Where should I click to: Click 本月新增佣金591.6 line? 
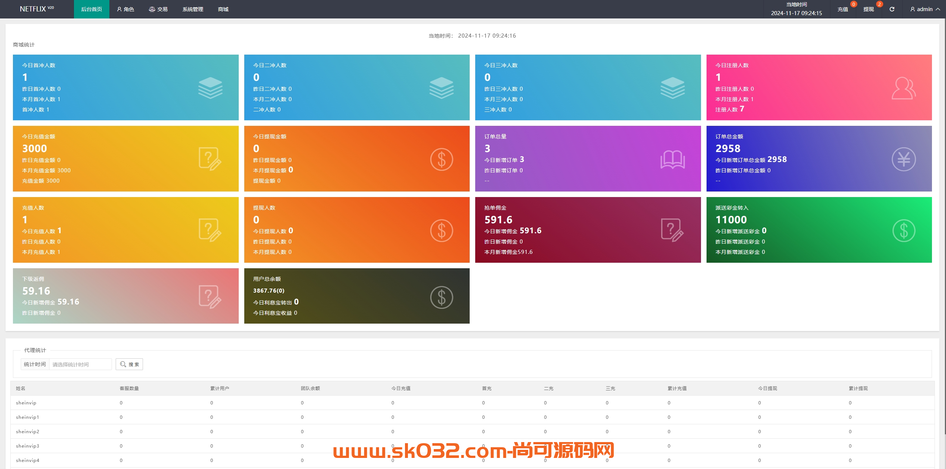[508, 252]
